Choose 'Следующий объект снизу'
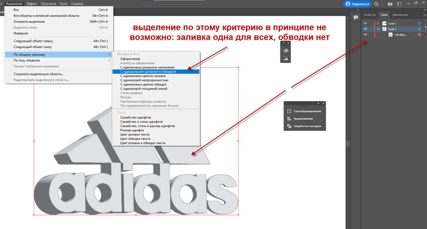 coord(59,47)
